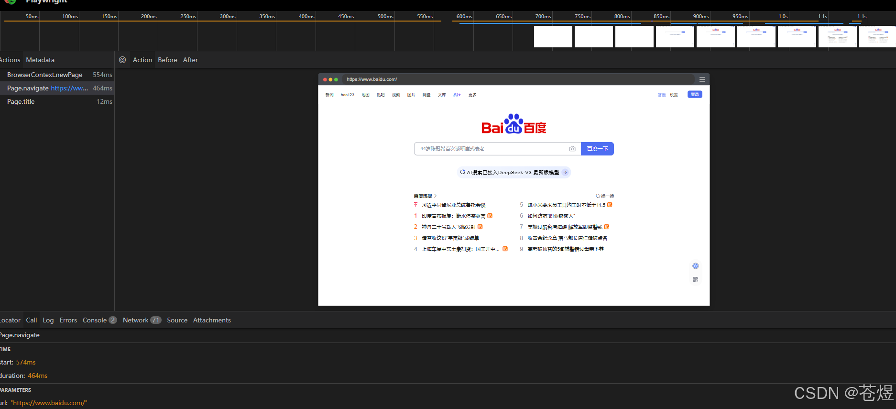Viewport: 896px width, 409px height.
Task: Click the 百度一下 search button
Action: point(597,149)
